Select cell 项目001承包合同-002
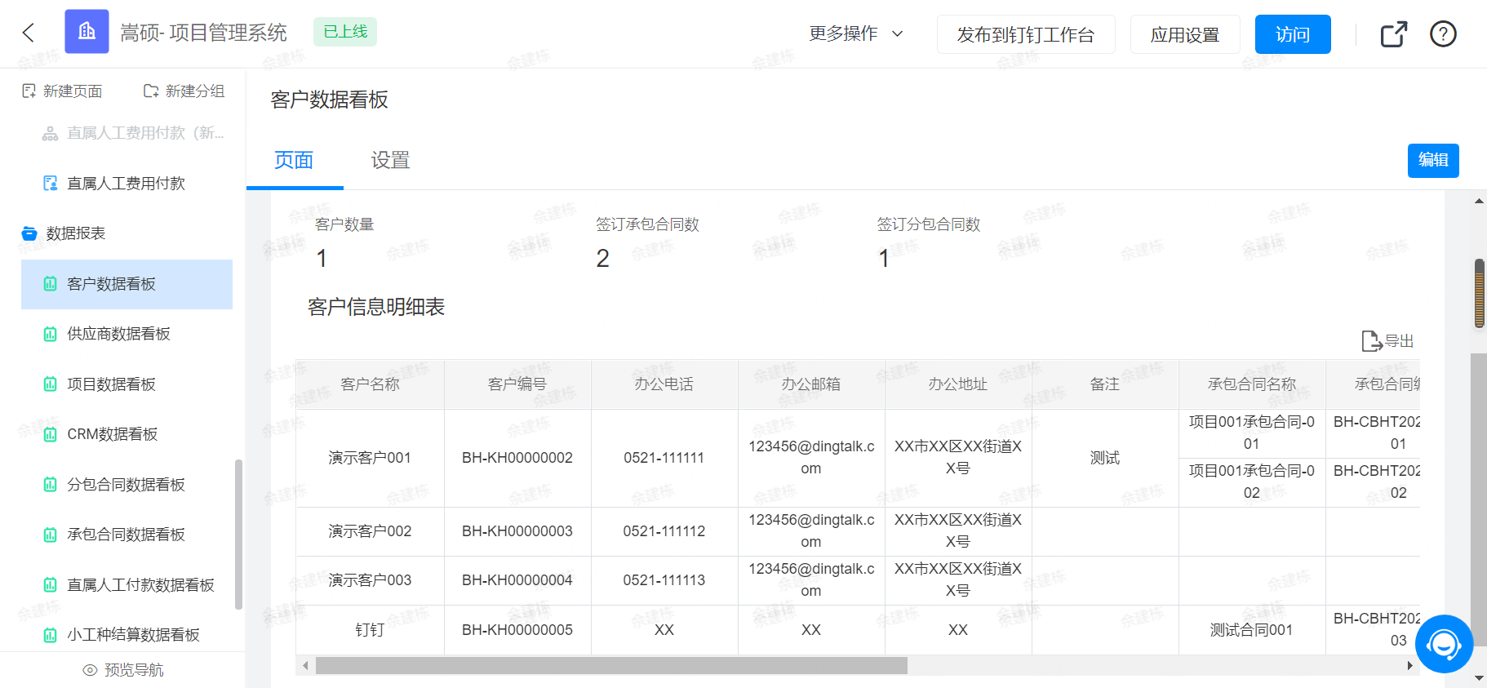Screen dimensions: 1487x688 (x=1252, y=482)
